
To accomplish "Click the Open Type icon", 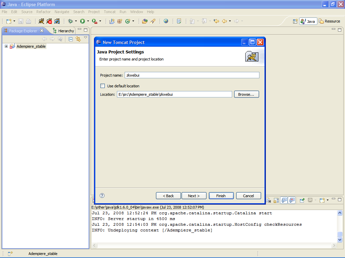I will coord(145,21).
